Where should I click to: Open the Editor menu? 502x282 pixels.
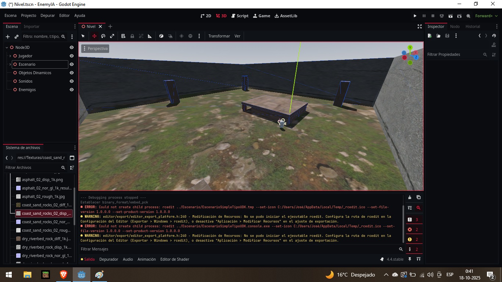tap(64, 16)
